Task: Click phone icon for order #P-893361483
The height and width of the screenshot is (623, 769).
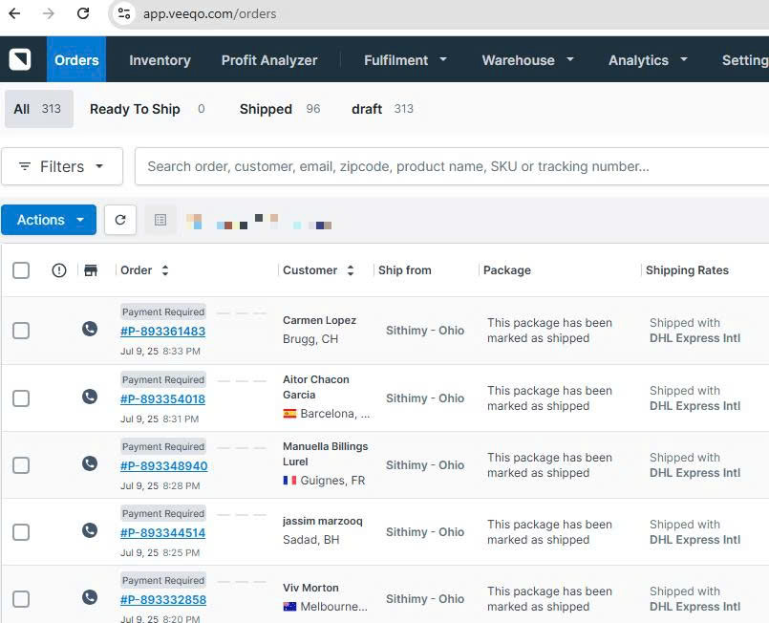Action: point(90,330)
